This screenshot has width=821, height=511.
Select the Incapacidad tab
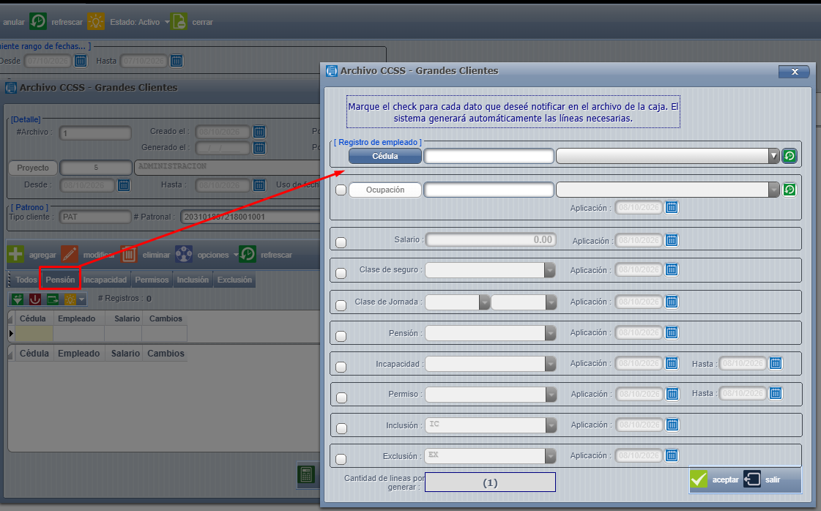[x=105, y=280]
